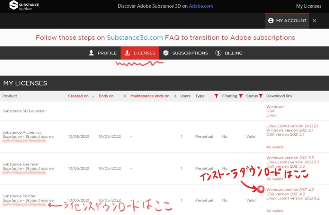Screen dimensions: 329x215
Task: Follow the Substance3d.com FAQ link
Action: tap(135, 38)
